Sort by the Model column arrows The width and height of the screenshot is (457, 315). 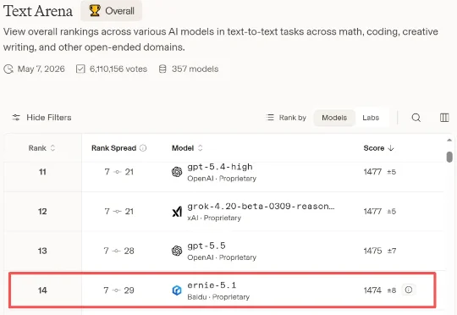200,148
